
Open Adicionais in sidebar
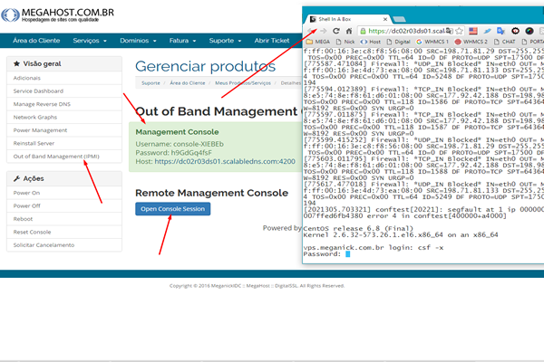tap(64, 78)
